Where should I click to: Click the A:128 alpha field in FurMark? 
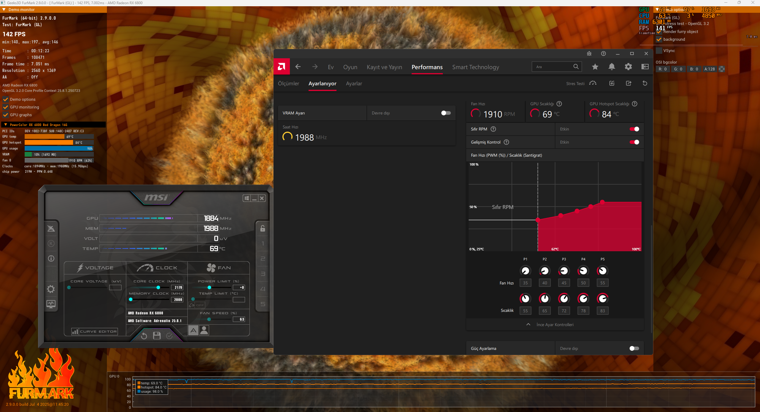710,69
